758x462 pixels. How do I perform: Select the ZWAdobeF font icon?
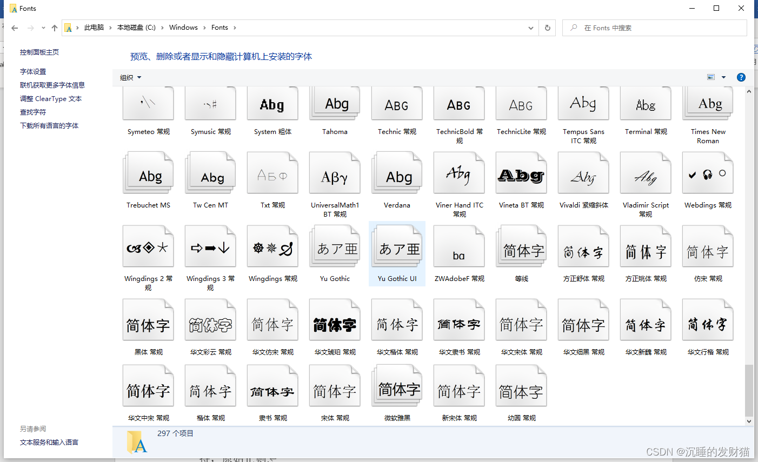[x=459, y=246]
